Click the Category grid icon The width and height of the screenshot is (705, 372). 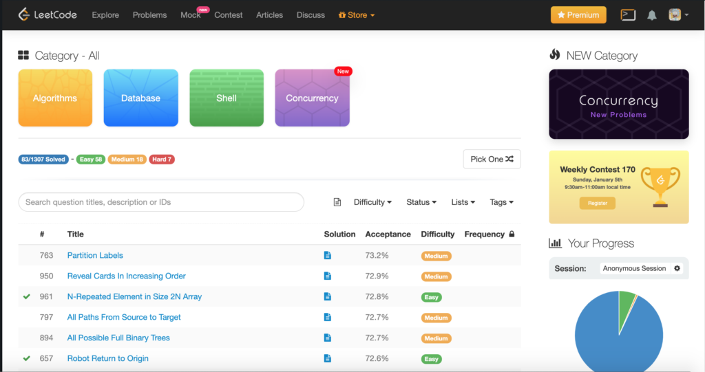pos(23,55)
